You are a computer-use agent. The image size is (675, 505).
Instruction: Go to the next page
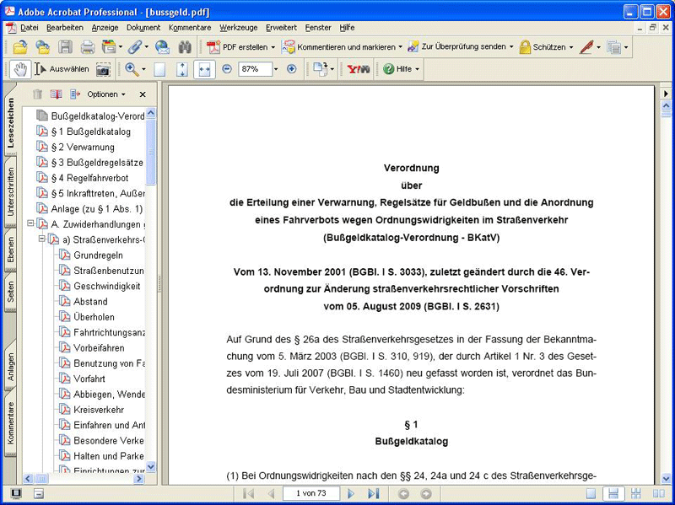351,493
